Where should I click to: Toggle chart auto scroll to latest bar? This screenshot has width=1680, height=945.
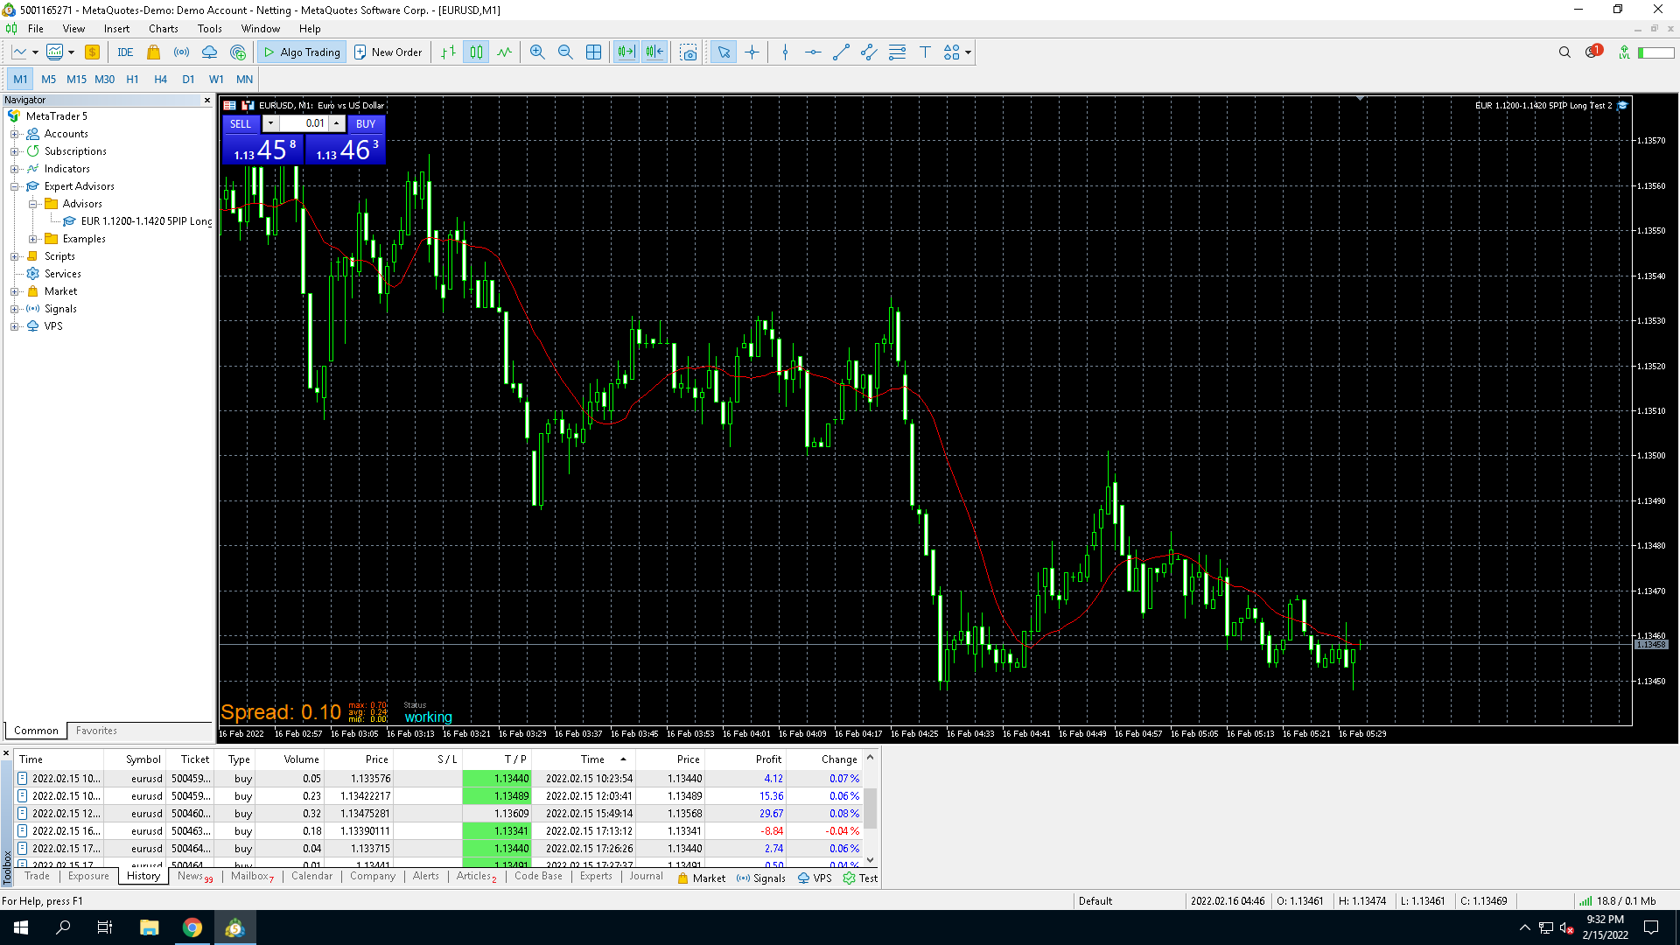626,52
